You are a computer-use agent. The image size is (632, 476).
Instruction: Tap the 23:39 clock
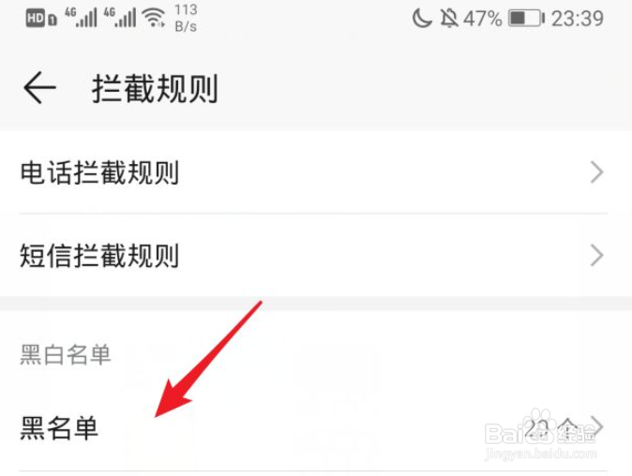[578, 19]
